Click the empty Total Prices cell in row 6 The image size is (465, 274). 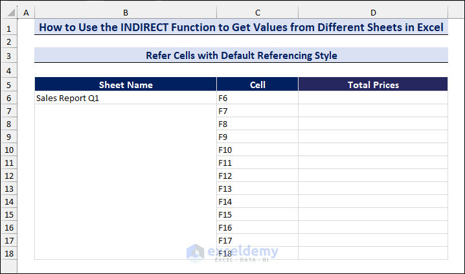[x=373, y=98]
